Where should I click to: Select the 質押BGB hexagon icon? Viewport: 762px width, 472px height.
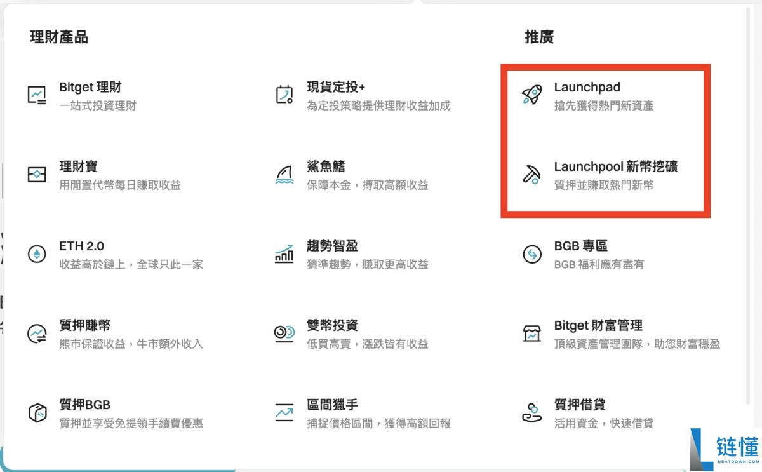(39, 412)
